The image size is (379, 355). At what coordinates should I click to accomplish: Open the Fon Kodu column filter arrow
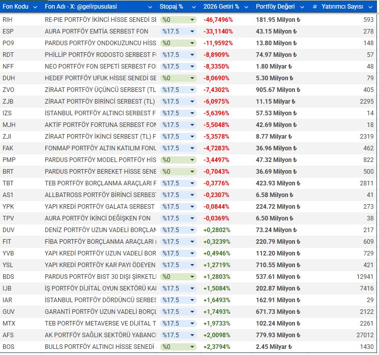35,7
